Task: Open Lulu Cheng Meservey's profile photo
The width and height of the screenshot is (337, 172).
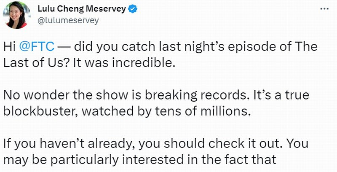Action: pyautogui.click(x=16, y=15)
